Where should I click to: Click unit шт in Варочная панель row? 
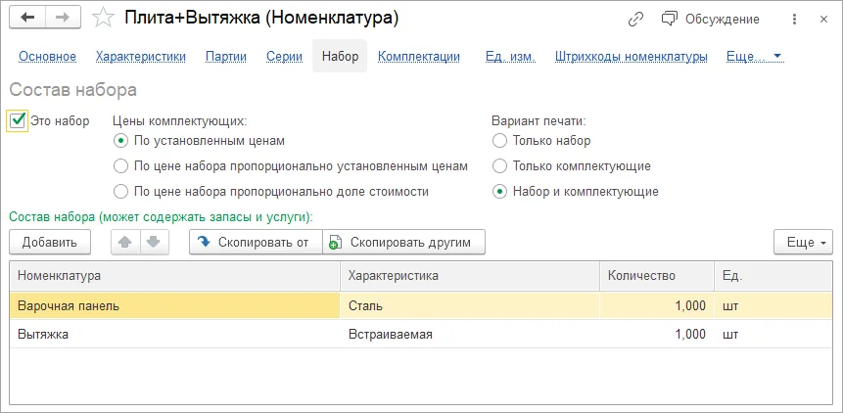click(773, 306)
